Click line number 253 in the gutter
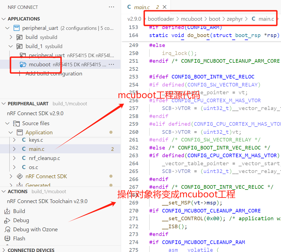The height and width of the screenshot is (252, 281). [134, 77]
